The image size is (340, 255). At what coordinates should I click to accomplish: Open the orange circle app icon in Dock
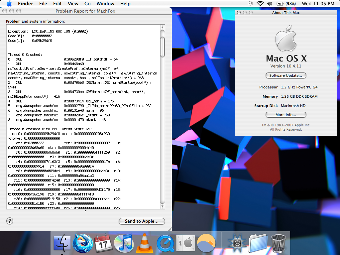(206, 243)
